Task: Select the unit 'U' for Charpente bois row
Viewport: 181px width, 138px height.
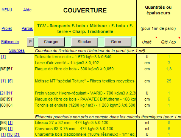Action: [x=147, y=134]
